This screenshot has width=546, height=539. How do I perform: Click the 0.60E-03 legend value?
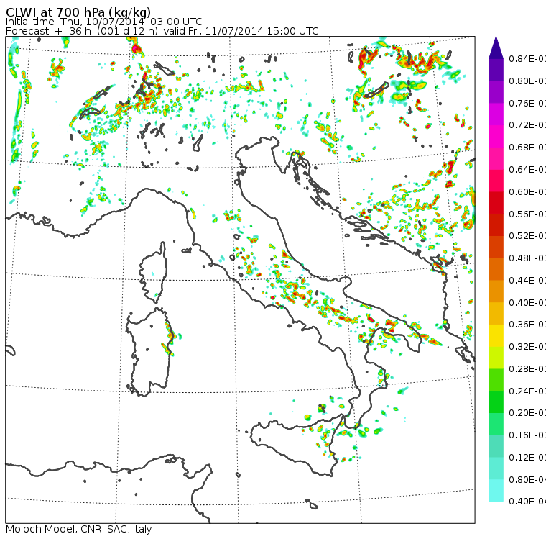[527, 192]
